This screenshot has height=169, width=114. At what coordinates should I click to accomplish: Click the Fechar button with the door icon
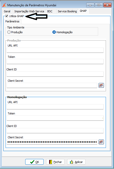pyautogui.click(x=55, y=162)
